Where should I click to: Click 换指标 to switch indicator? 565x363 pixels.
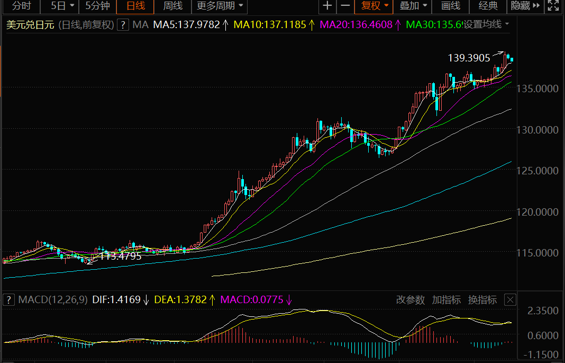482,300
